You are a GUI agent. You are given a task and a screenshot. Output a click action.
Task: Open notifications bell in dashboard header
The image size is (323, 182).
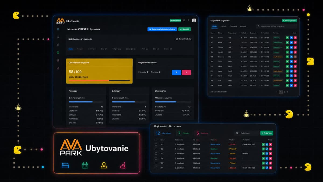188,20
